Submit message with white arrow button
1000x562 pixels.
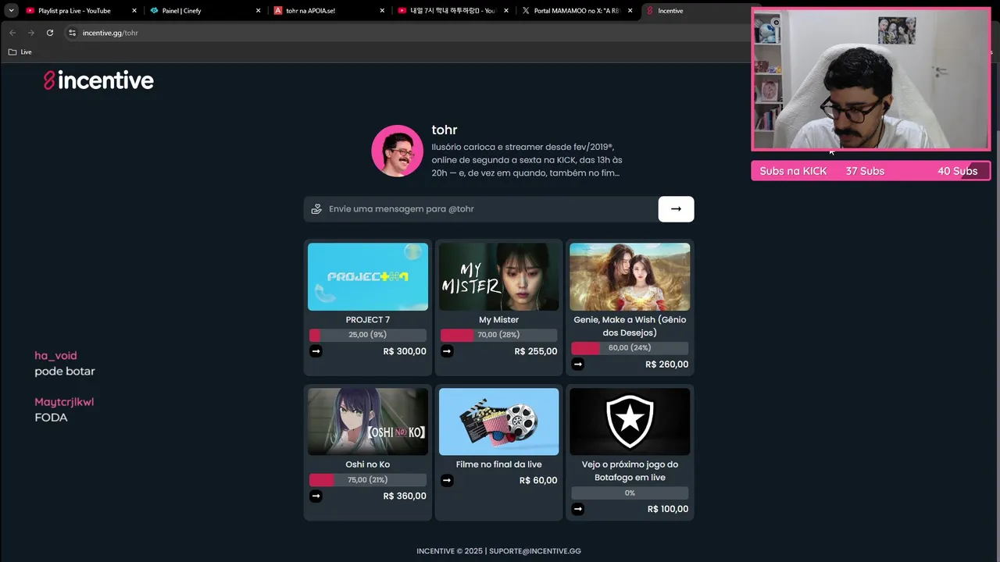[676, 209]
